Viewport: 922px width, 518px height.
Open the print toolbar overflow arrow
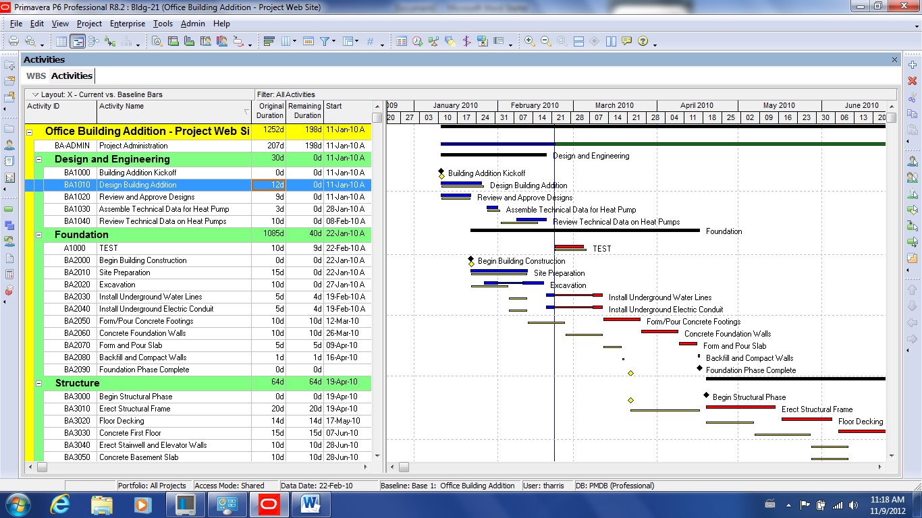[42, 45]
